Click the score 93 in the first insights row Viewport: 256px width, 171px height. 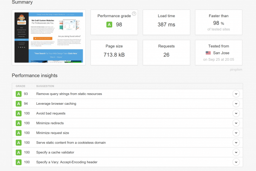click(x=26, y=94)
